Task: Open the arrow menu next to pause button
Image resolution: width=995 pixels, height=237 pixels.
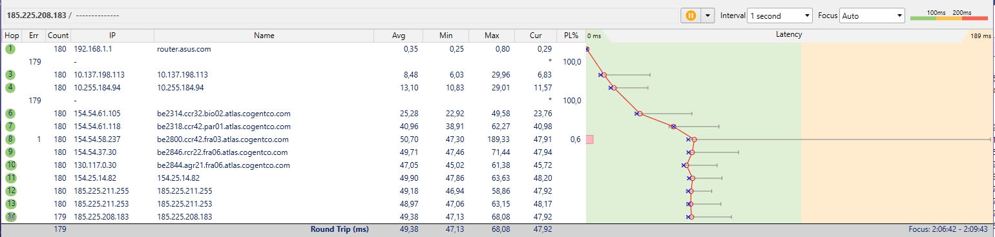Action: (x=707, y=15)
